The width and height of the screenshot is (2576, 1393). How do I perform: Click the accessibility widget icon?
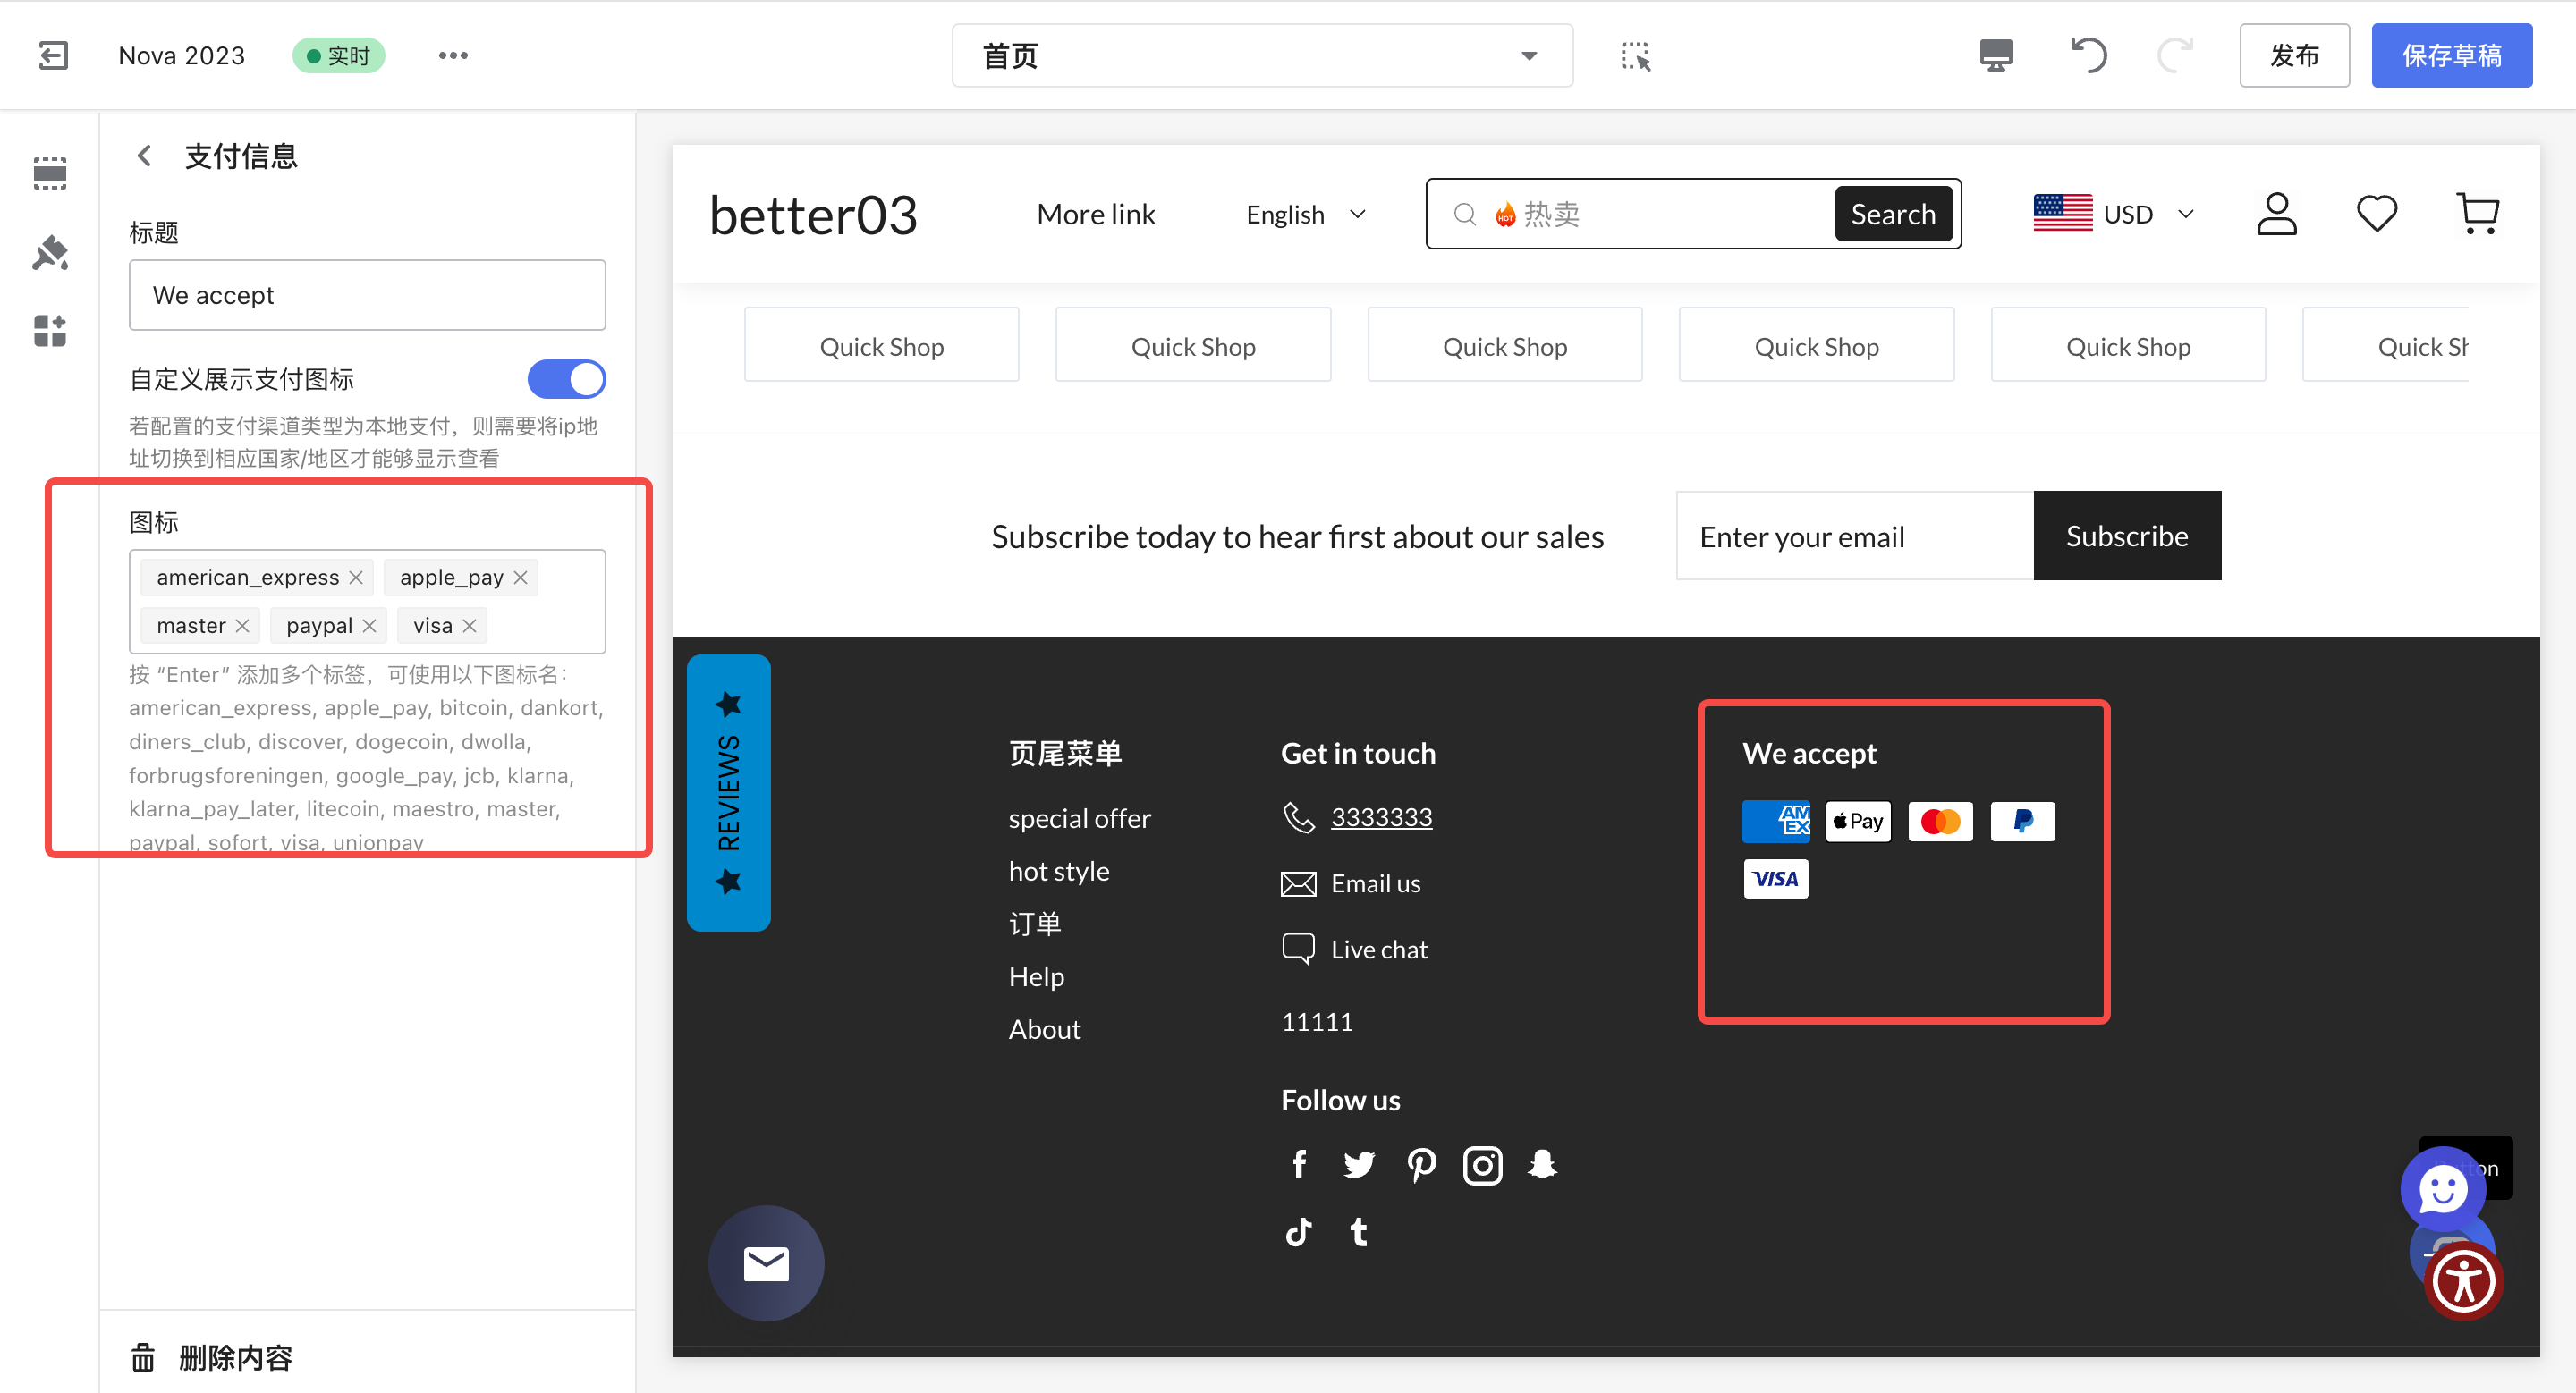coord(2463,1282)
